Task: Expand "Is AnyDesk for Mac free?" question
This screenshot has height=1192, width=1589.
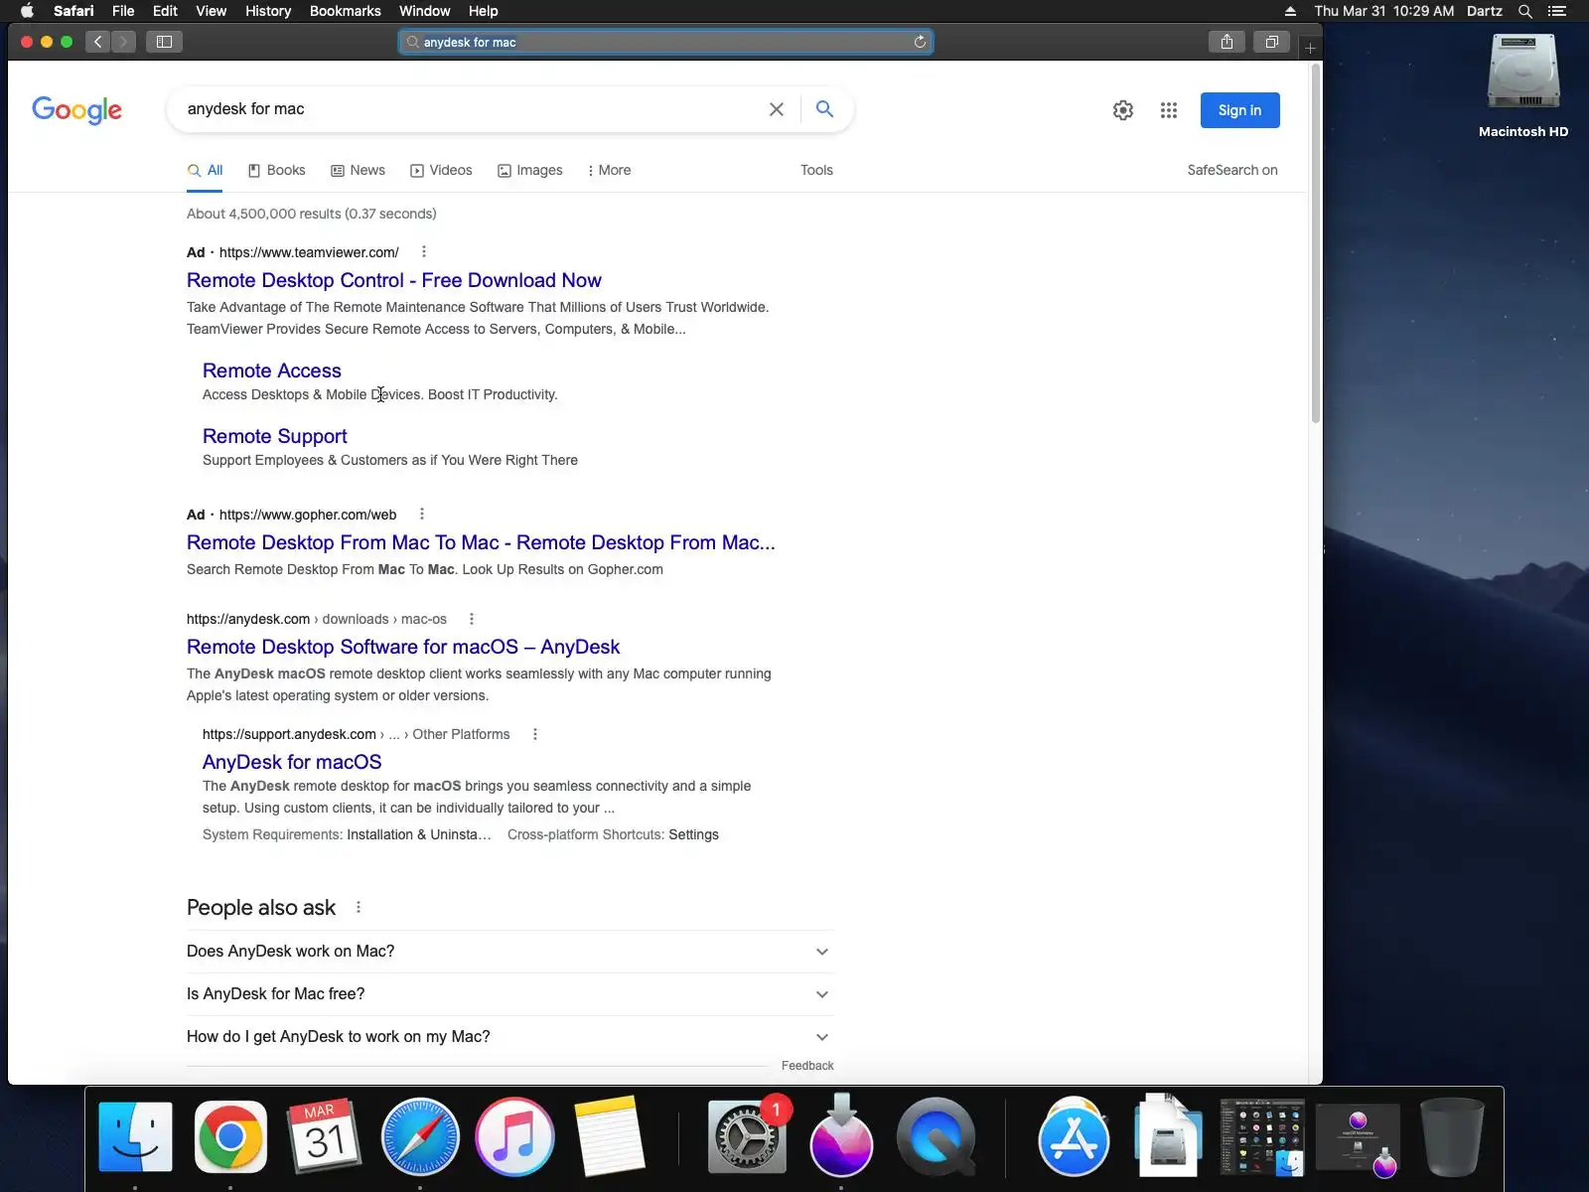Action: [x=509, y=994]
